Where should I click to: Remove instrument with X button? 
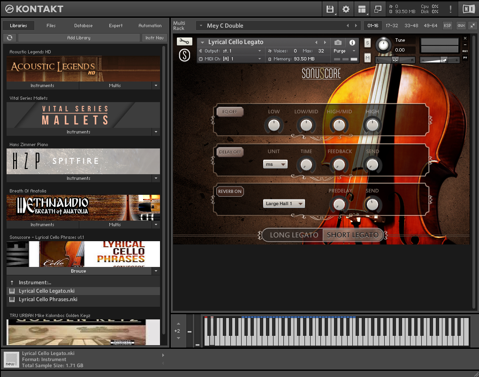click(x=465, y=38)
